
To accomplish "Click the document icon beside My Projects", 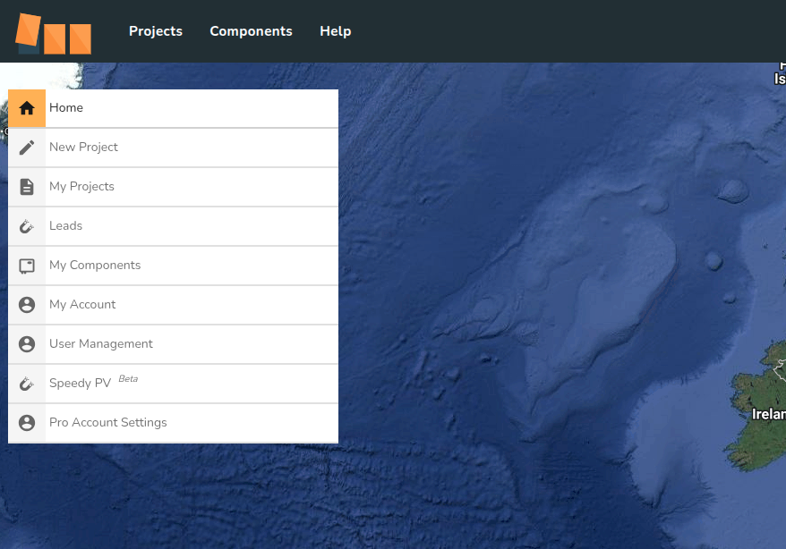I will click(27, 187).
